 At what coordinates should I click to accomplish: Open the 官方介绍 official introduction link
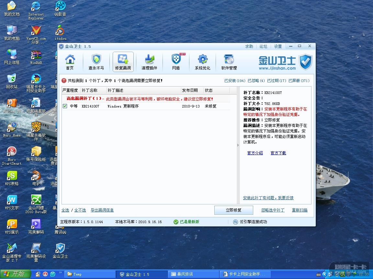[x=255, y=153]
